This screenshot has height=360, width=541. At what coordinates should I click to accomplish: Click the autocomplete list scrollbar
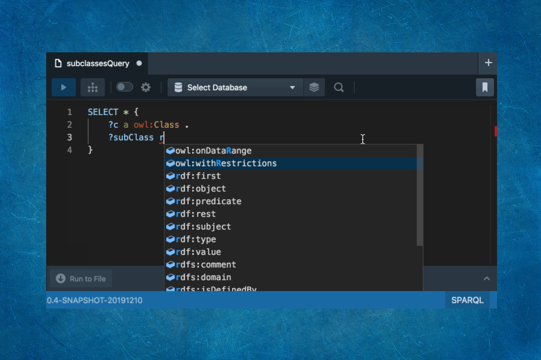tap(420, 195)
